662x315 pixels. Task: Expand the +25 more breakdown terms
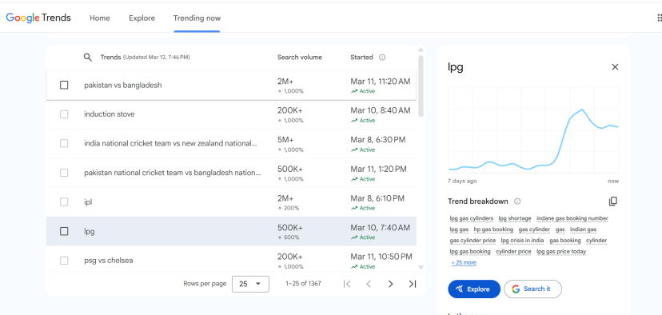point(464,263)
